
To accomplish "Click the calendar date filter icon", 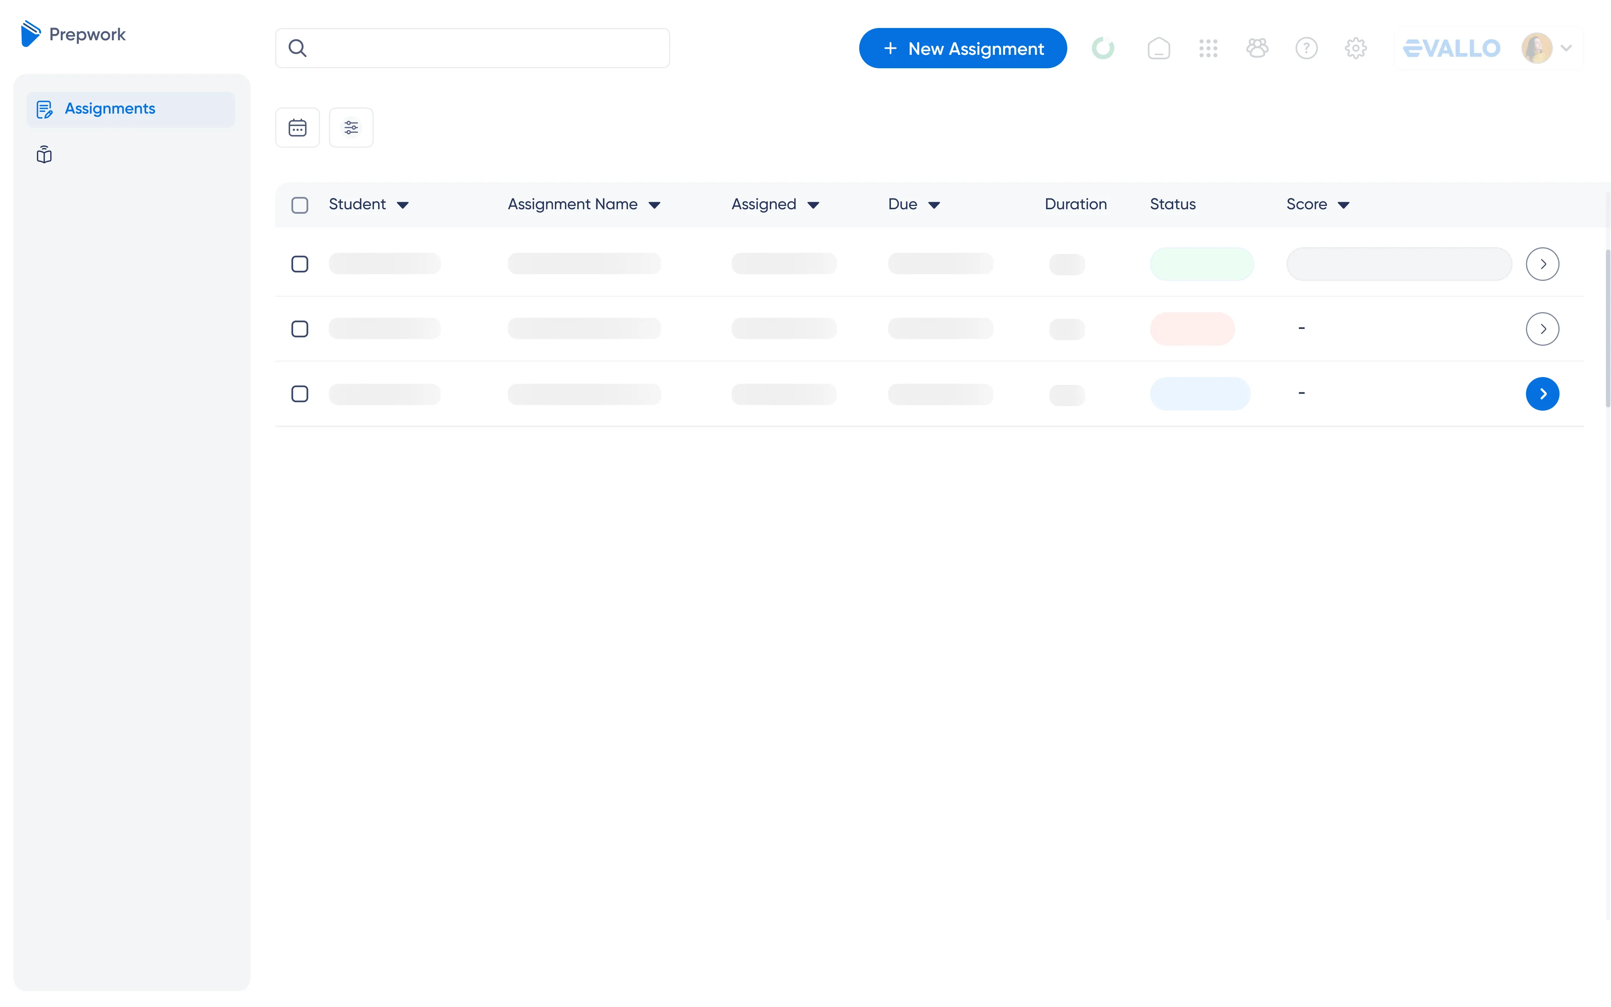I will (x=297, y=127).
